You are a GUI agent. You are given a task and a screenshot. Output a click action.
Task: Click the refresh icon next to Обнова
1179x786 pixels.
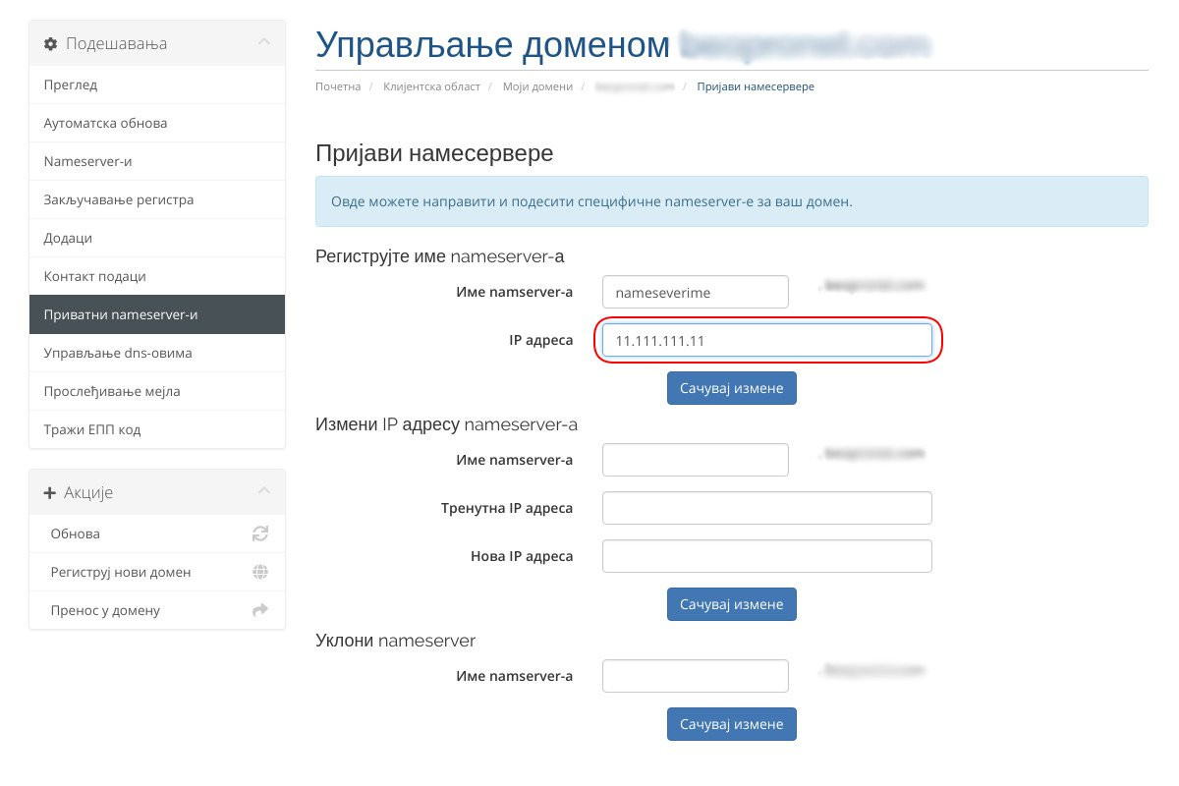(260, 533)
